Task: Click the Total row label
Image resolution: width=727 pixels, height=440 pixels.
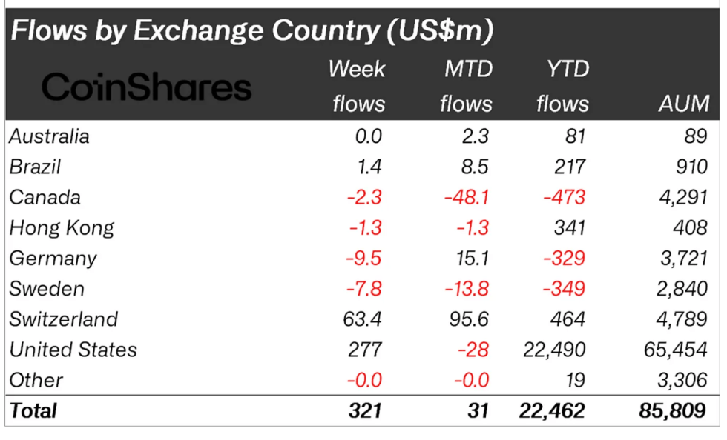Action: click(33, 410)
